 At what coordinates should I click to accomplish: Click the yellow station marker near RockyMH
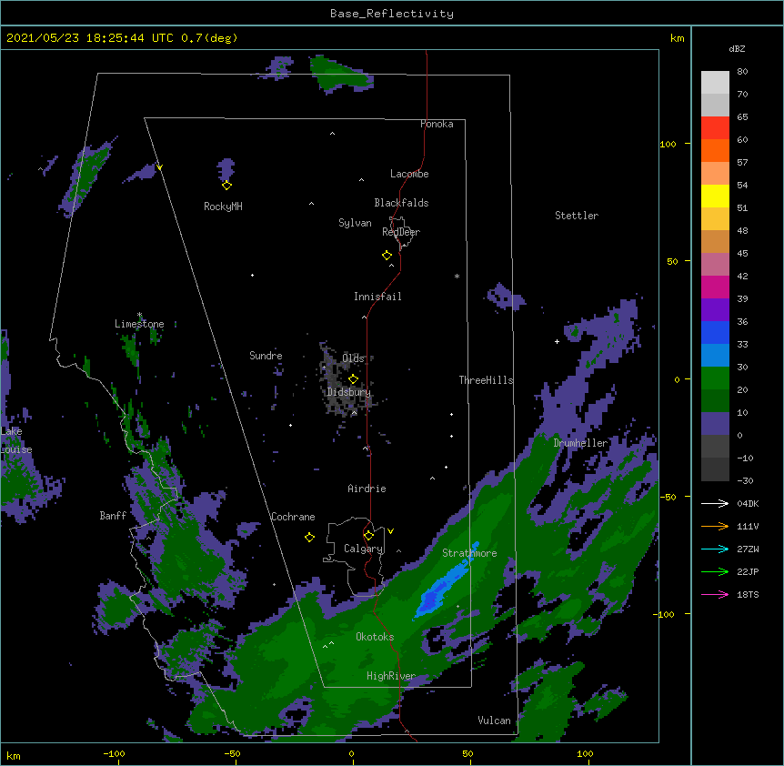coord(226,186)
